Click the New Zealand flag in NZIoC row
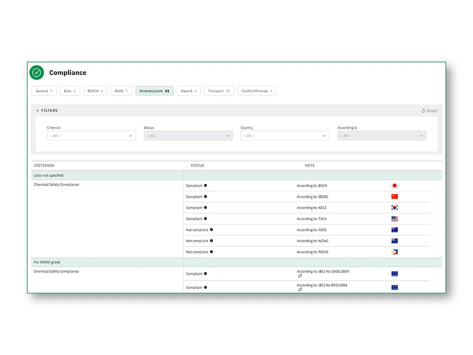Image resolution: width=473 pixels, height=355 pixels. click(x=394, y=241)
